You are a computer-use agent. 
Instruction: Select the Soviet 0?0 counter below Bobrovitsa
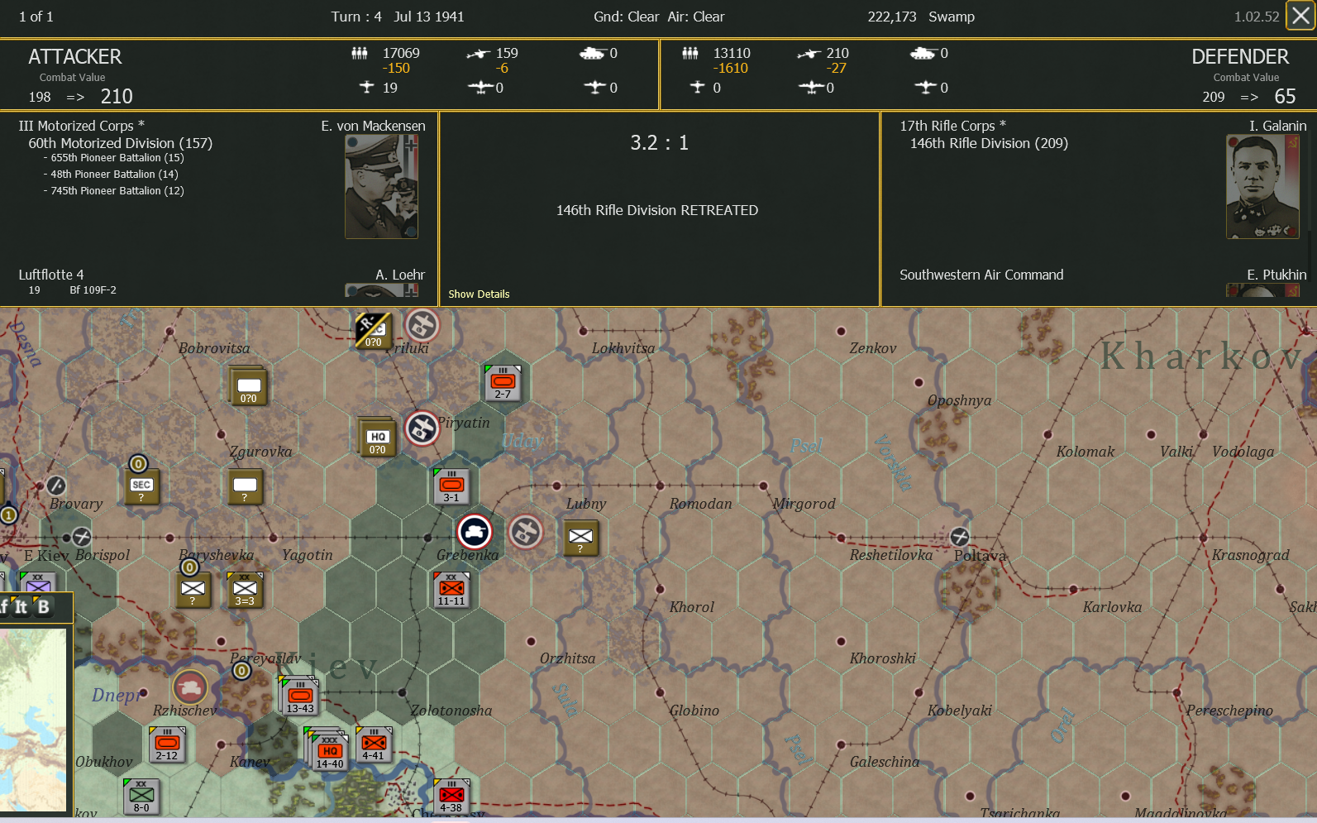click(x=248, y=386)
